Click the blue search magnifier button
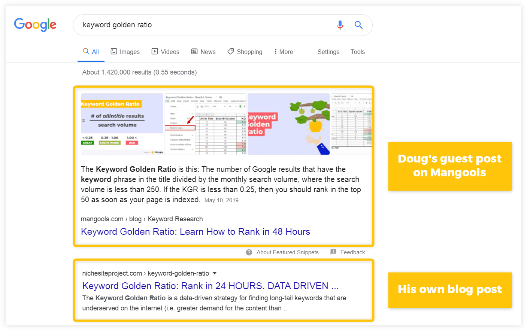 (358, 25)
